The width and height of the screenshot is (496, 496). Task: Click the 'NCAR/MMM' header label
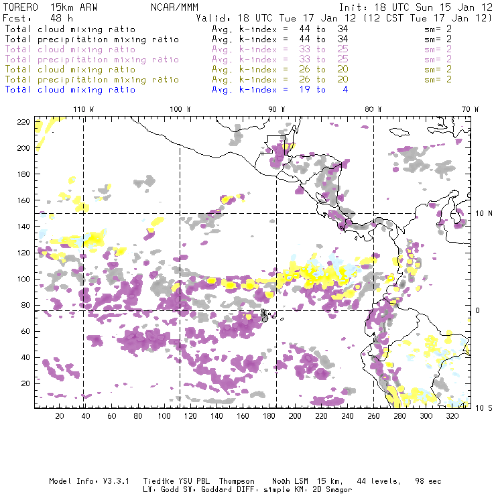pyautogui.click(x=174, y=7)
